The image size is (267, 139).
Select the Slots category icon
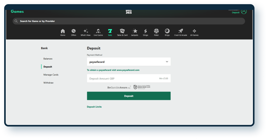tap(110, 32)
